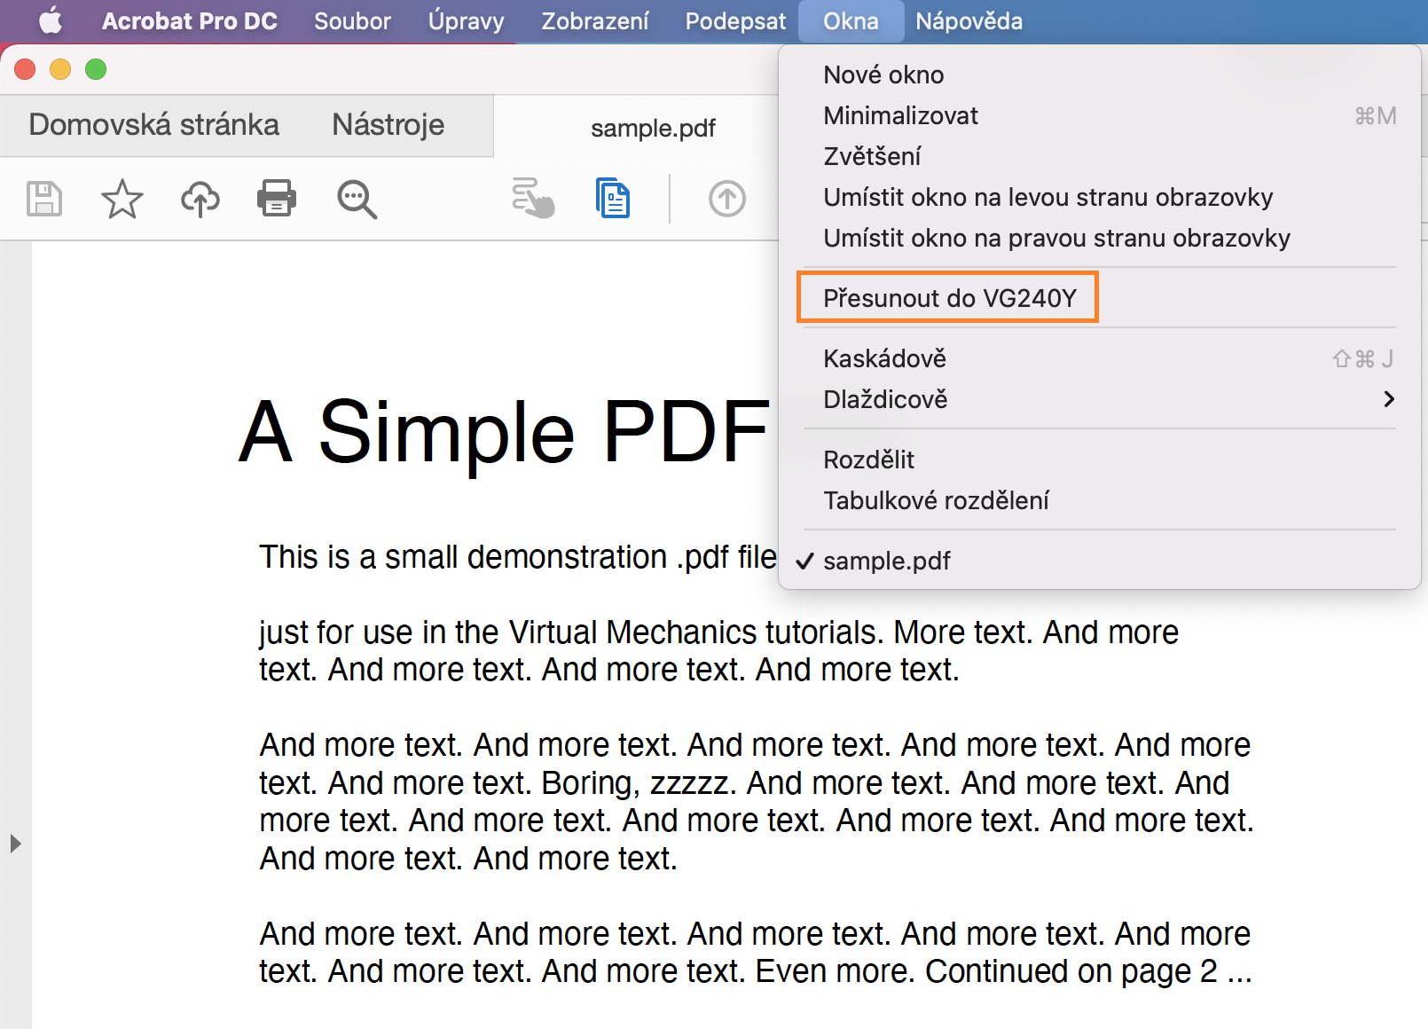Open the Apple menu
The width and height of the screenshot is (1428, 1029).
pyautogui.click(x=51, y=20)
